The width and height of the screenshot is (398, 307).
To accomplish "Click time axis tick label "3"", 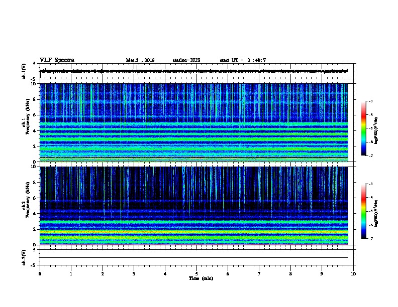I will [x=134, y=274].
